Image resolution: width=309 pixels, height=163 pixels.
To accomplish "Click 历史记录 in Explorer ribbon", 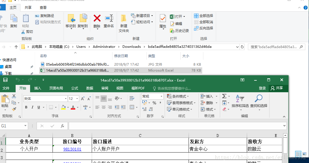I will [x=179, y=31].
